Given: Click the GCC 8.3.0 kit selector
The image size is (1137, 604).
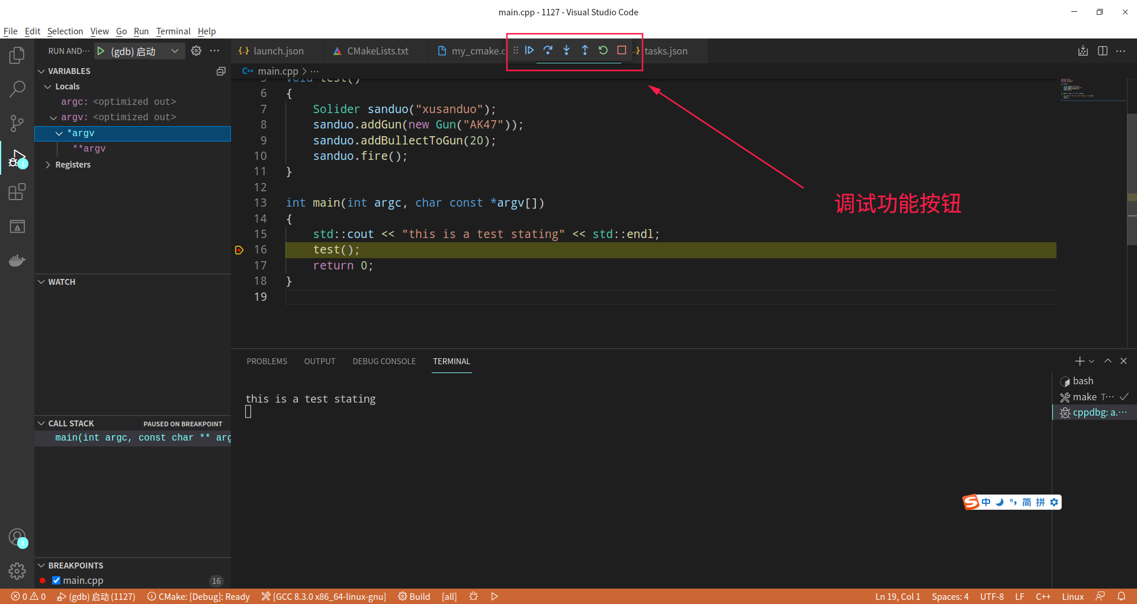Looking at the screenshot, I should (x=324, y=596).
